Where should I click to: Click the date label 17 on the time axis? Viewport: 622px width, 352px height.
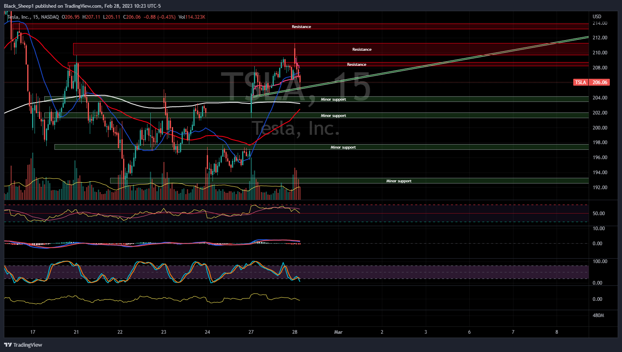click(x=33, y=332)
